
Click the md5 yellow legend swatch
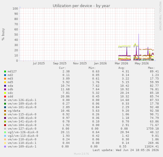pos(5,82)
